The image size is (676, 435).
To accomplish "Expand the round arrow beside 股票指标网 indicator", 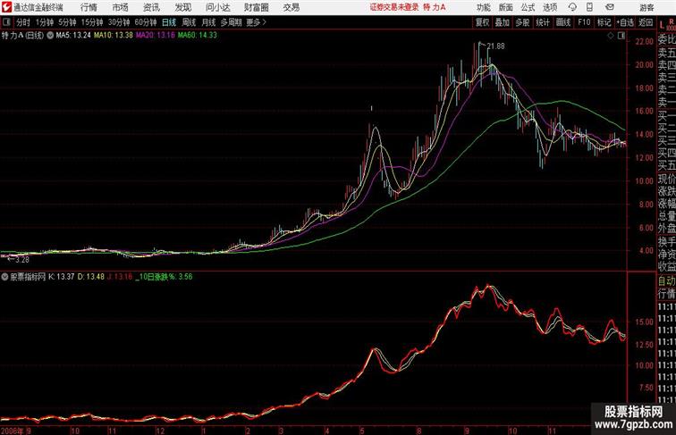I will coord(4,277).
